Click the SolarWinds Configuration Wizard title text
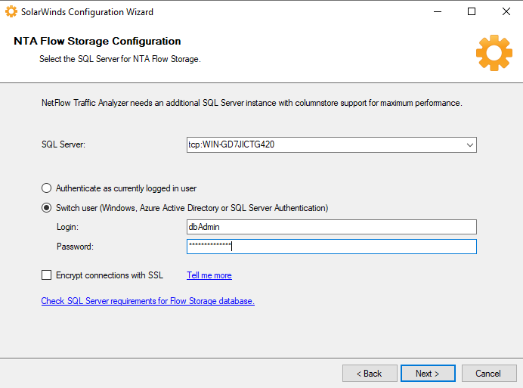The width and height of the screenshot is (523, 388). [x=87, y=12]
